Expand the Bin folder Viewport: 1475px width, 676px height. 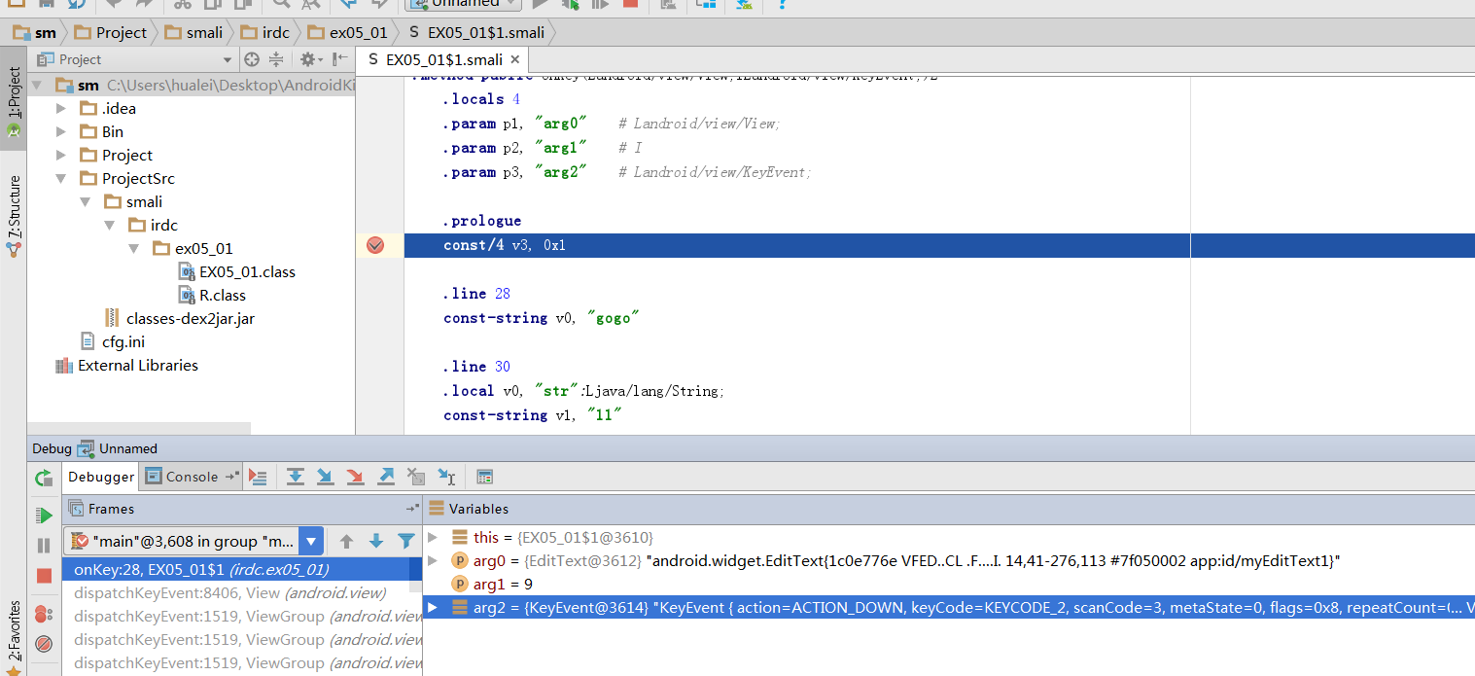[x=62, y=132]
